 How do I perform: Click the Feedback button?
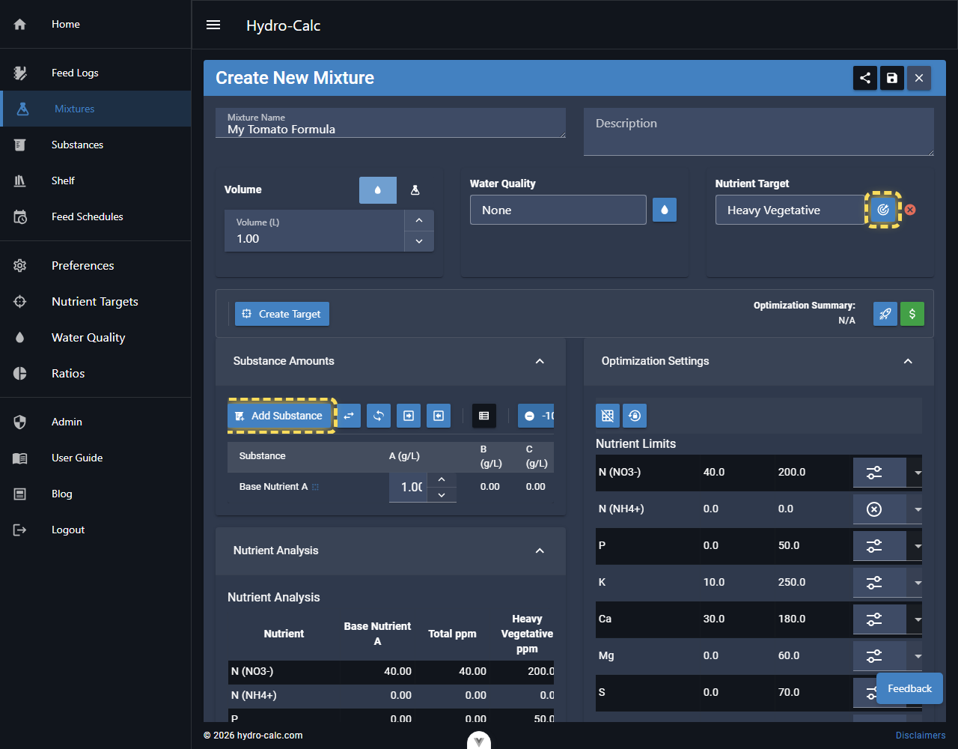click(x=909, y=688)
